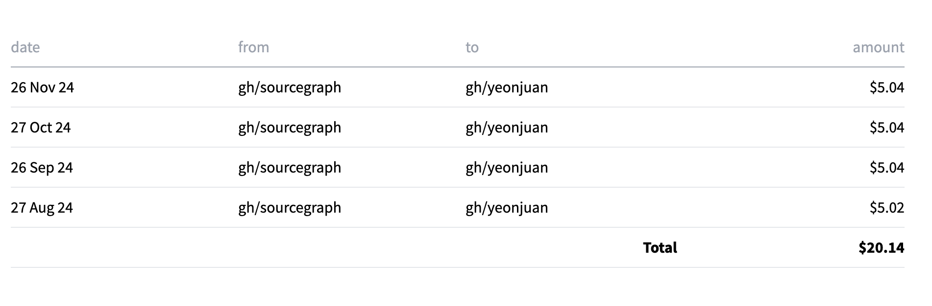The width and height of the screenshot is (932, 306).
Task: Open gh/sourcegraph in the 26 Sep row
Action: click(290, 168)
